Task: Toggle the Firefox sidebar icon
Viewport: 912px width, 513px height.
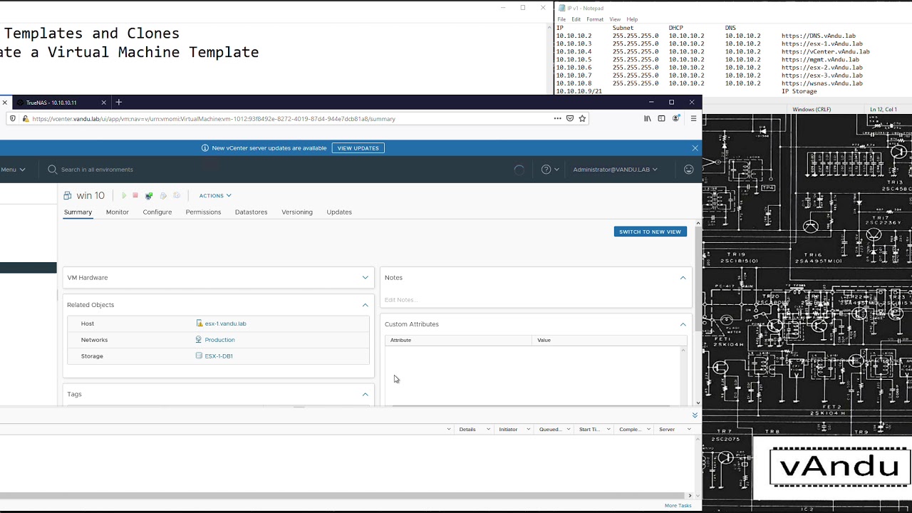Action: tap(661, 118)
